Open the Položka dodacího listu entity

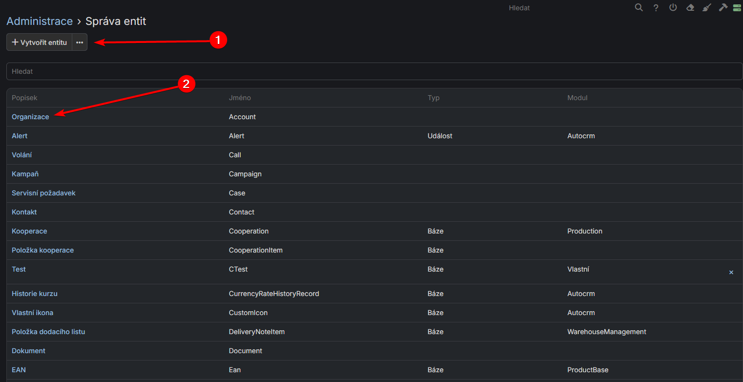(48, 332)
